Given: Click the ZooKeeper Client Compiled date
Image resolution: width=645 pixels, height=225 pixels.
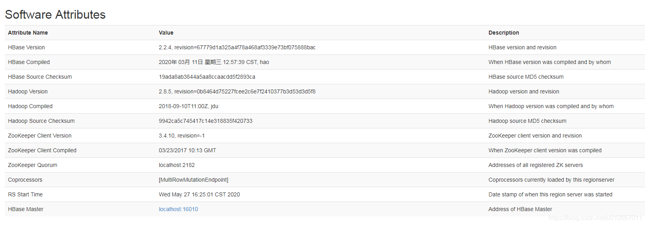Looking at the screenshot, I should 188,150.
